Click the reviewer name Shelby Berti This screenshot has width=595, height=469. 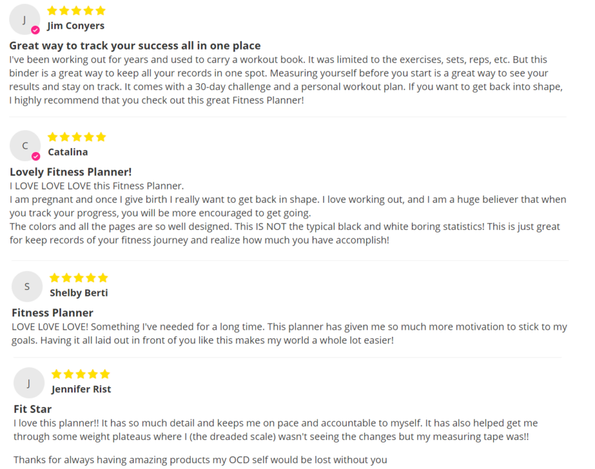tap(79, 293)
